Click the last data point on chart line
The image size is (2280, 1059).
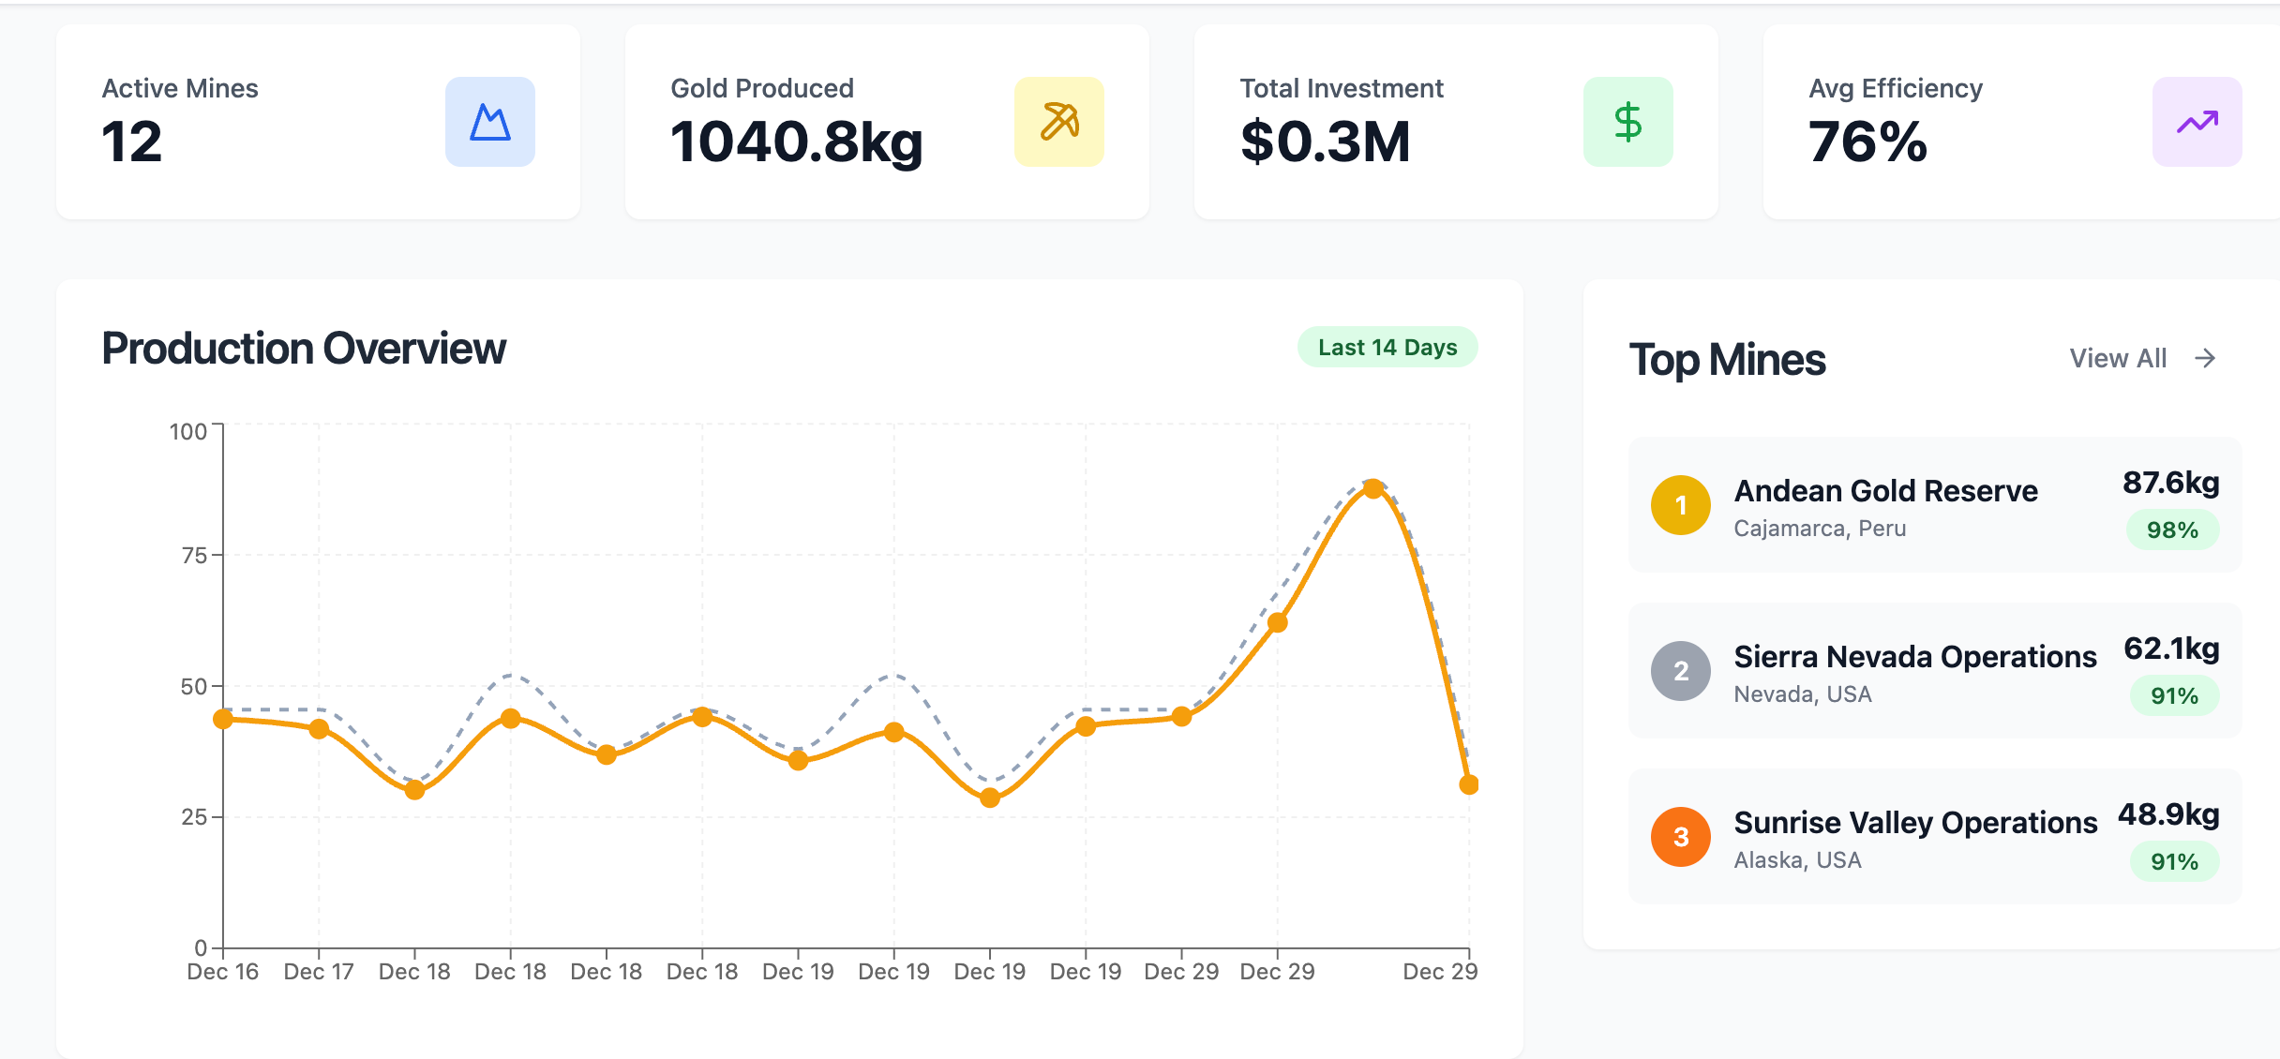(1469, 784)
